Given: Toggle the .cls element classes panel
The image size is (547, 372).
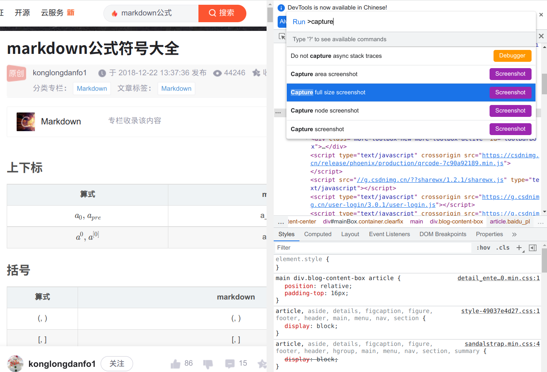Looking at the screenshot, I should click(503, 248).
